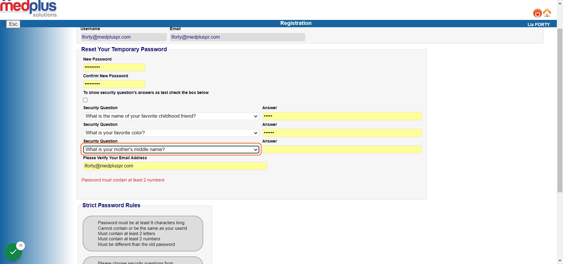
Task: Click the 'Reset Your Temporary Password' heading
Action: [124, 49]
